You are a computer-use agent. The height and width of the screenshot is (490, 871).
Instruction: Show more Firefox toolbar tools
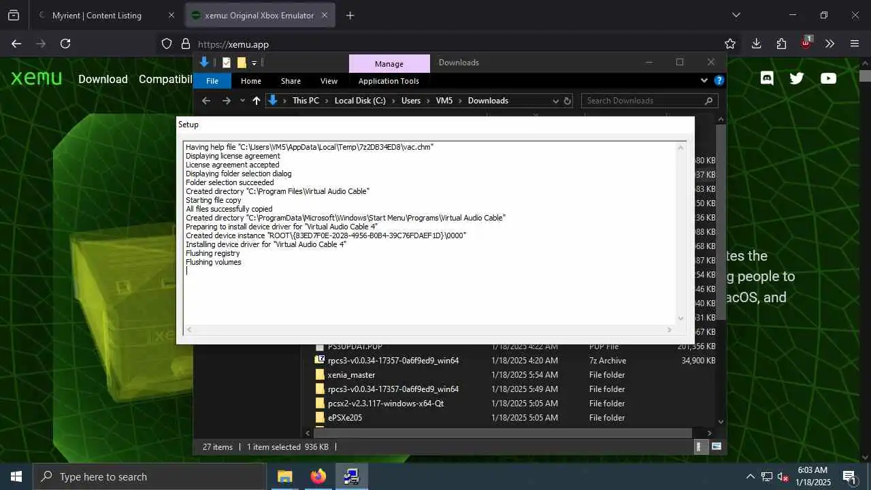click(829, 44)
